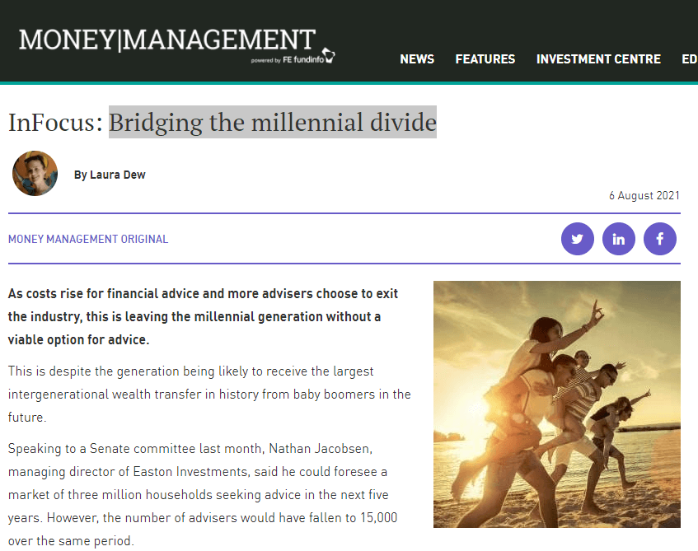Click the powered by FE fundinfo text
This screenshot has width=698, height=551.
click(x=287, y=59)
